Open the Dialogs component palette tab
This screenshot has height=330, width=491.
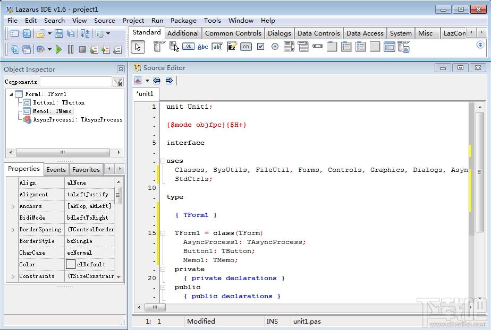pos(279,33)
